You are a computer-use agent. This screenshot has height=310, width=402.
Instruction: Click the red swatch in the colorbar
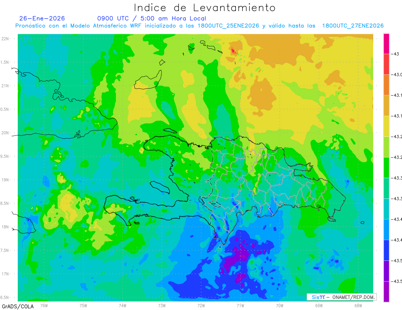pyautogui.click(x=386, y=64)
